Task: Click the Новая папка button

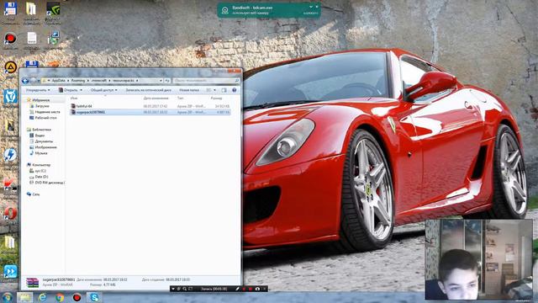Action: [x=189, y=90]
